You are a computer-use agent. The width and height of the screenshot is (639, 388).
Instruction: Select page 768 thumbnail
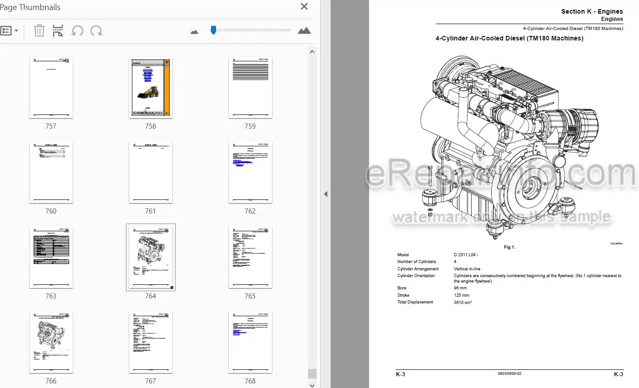(250, 343)
